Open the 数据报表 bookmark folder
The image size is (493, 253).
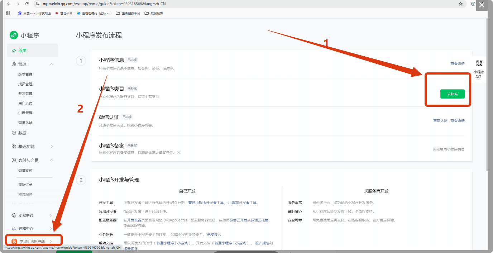(154, 13)
